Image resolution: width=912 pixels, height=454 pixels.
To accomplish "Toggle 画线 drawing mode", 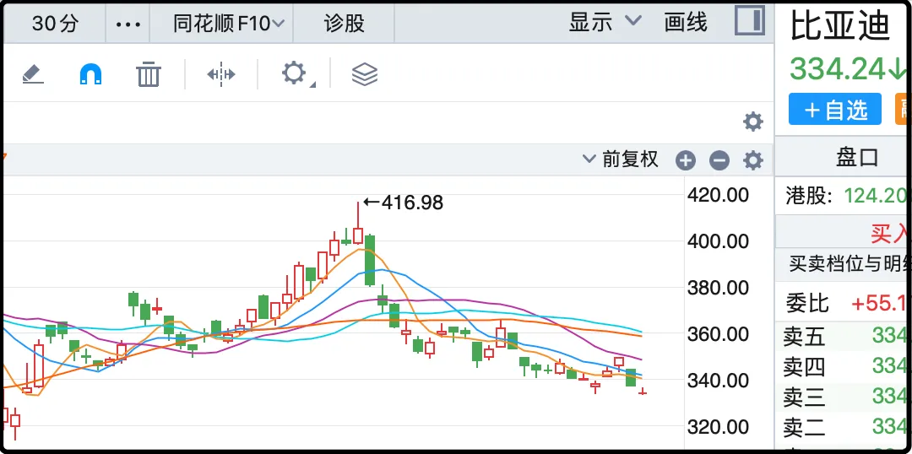I will click(x=686, y=23).
